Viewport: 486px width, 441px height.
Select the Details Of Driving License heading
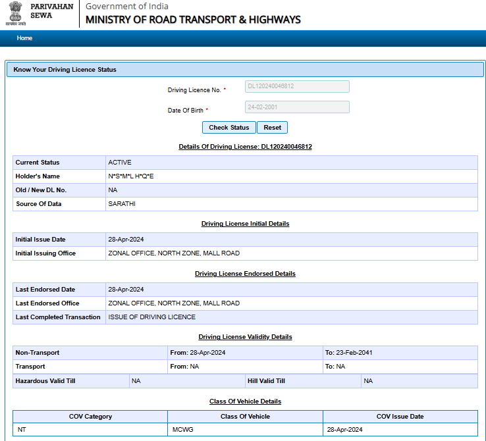pos(245,147)
